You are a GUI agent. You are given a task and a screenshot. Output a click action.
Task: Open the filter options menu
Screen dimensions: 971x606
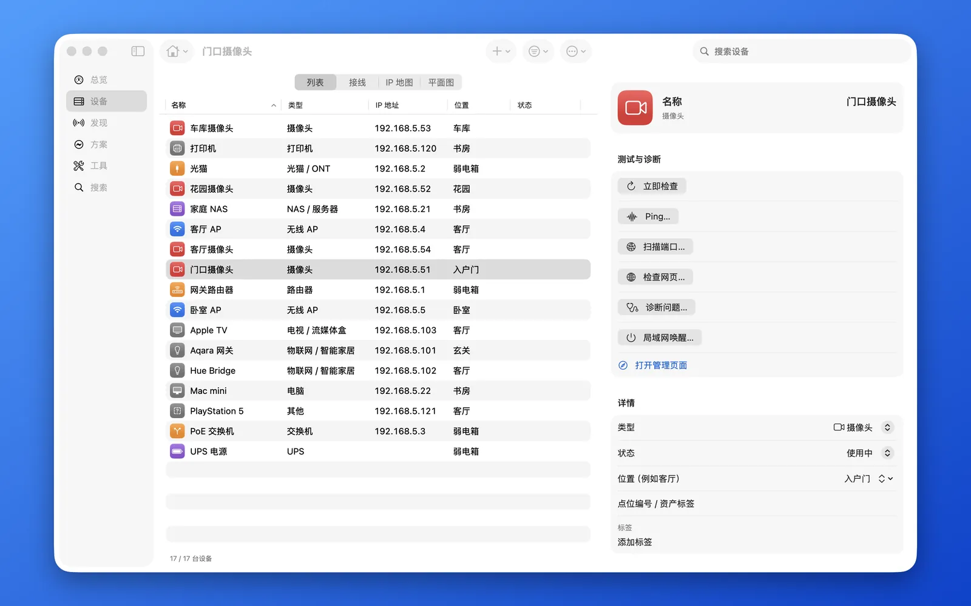[x=538, y=52]
